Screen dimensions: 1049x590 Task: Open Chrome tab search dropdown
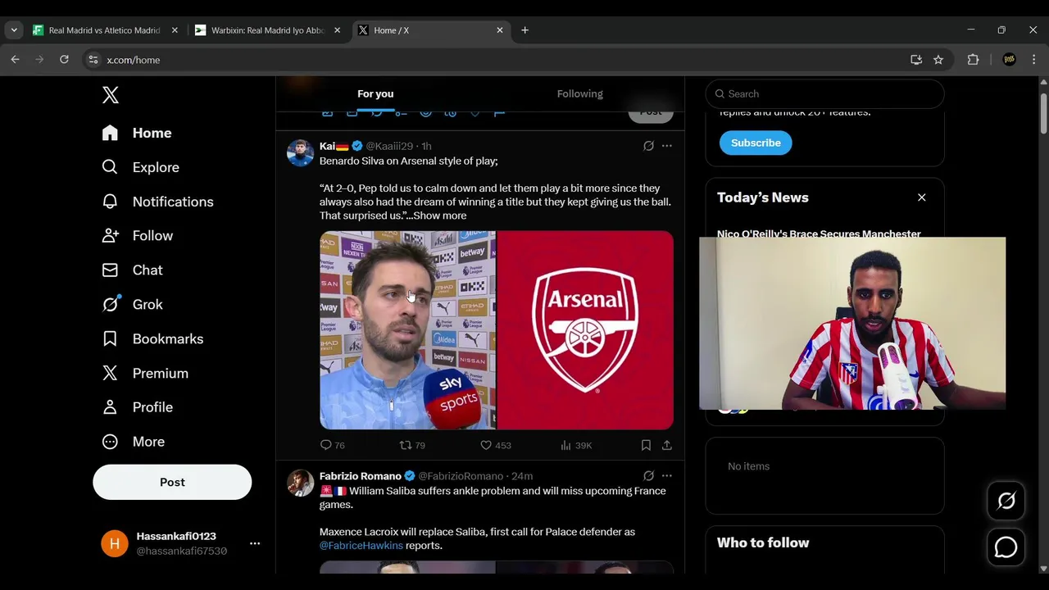14,30
